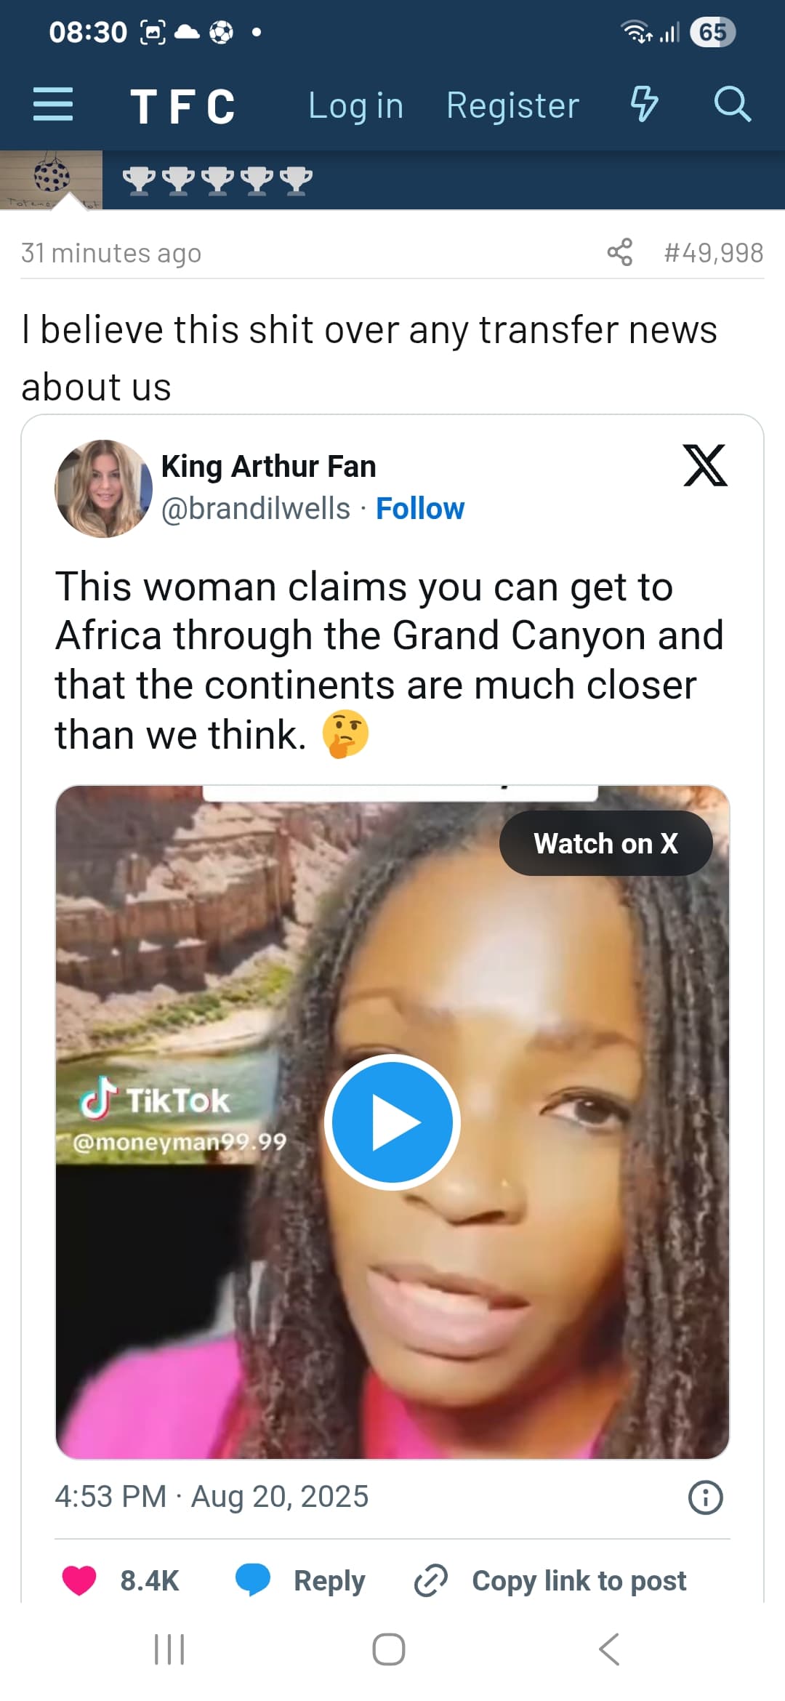Open post permalink #49,998
785x1701 pixels.
click(x=713, y=253)
